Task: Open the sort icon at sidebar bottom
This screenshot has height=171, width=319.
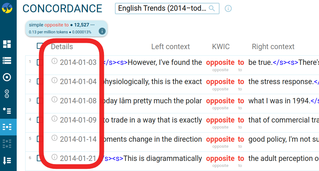Action: tap(7, 161)
